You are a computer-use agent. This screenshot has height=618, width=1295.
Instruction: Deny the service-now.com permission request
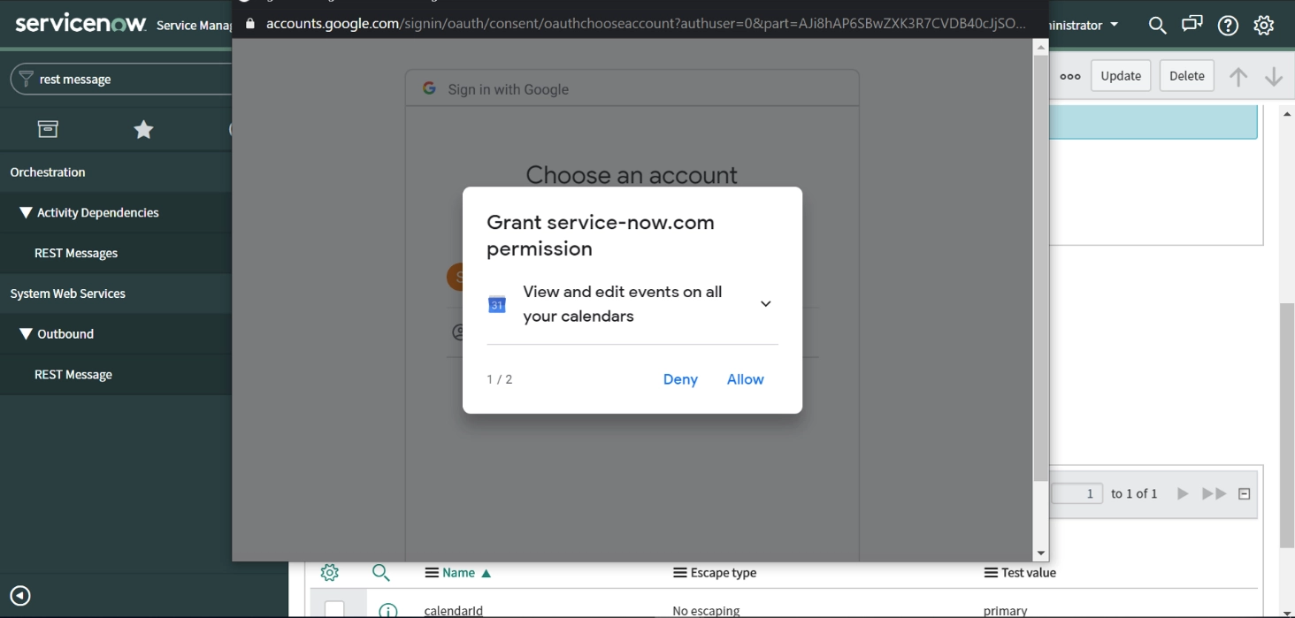680,379
